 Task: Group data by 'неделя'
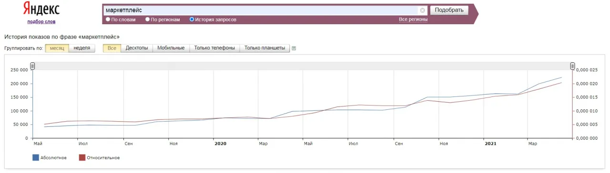(x=82, y=48)
